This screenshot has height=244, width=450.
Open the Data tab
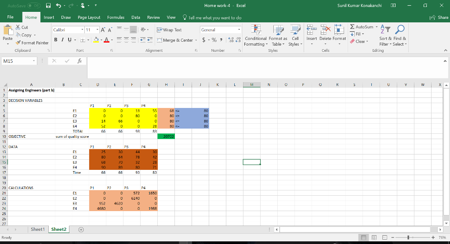[x=136, y=17]
